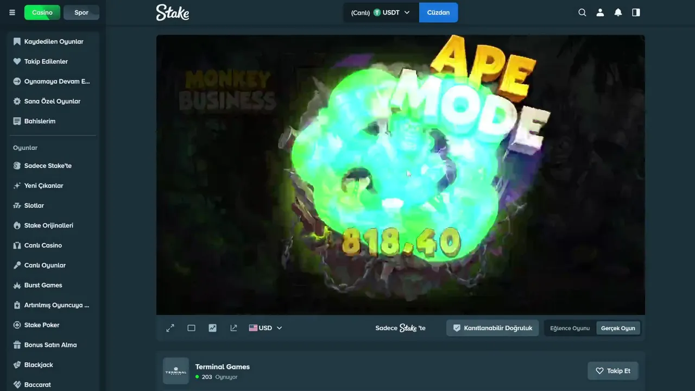The image size is (695, 391).
Task: Switch to Eğlence Oyunu mode
Action: [x=570, y=328]
